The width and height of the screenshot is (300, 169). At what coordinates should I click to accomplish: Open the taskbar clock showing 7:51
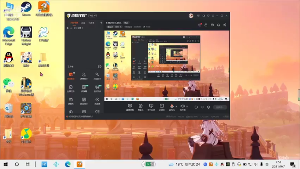[x=278, y=164]
